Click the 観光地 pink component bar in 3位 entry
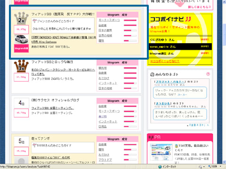226x169 pixels. (130, 68)
